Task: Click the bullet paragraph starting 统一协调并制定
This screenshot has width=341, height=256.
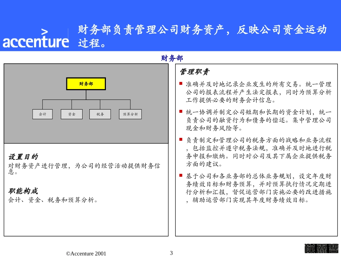Action: (x=258, y=120)
